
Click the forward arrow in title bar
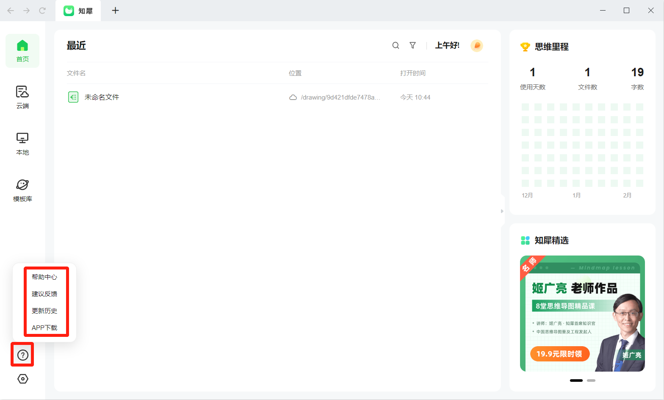coord(26,11)
